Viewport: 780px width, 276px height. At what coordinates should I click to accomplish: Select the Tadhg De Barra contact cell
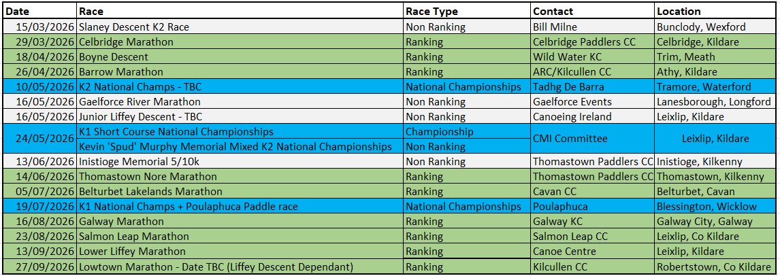(x=591, y=87)
